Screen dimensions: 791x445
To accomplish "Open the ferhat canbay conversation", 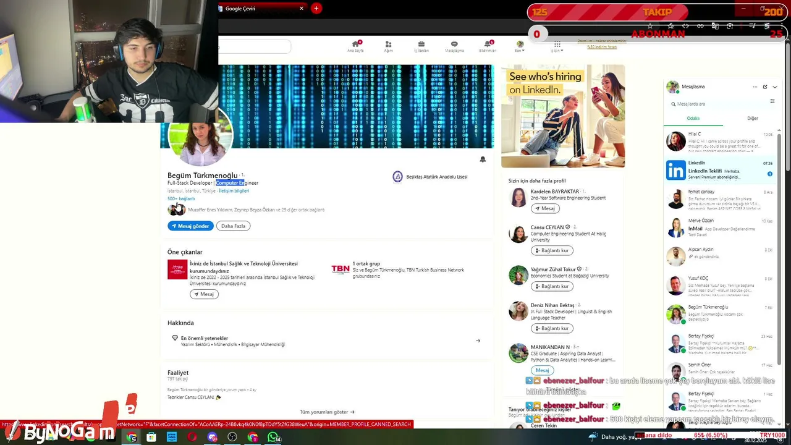I will pos(720,199).
